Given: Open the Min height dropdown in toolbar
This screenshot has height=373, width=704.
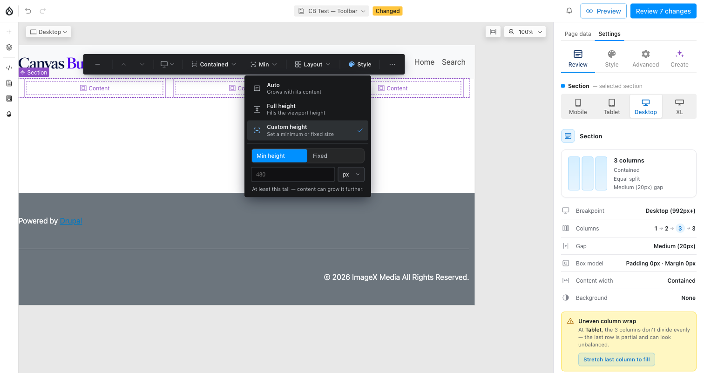Looking at the screenshot, I should (x=264, y=64).
